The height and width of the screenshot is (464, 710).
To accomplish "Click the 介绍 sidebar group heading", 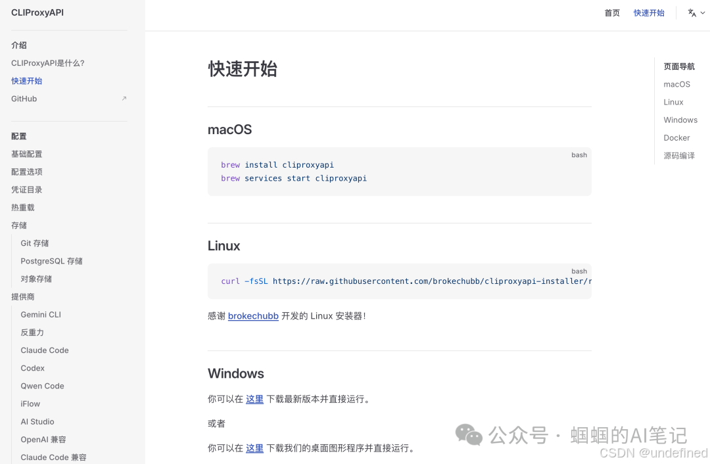I will pos(19,45).
